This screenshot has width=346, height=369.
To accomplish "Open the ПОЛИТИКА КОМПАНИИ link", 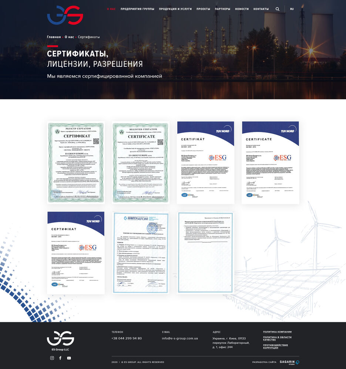I will 277,332.
